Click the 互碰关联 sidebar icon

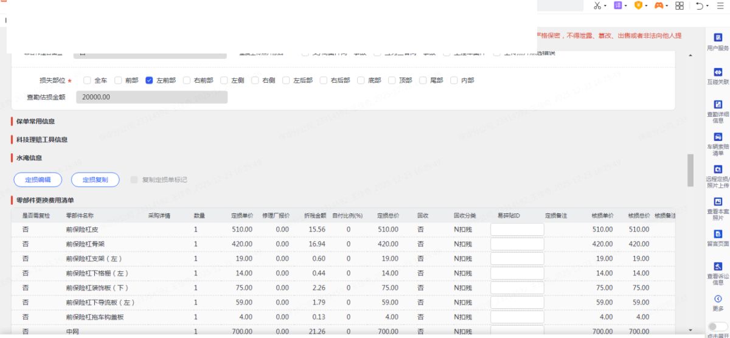[718, 72]
